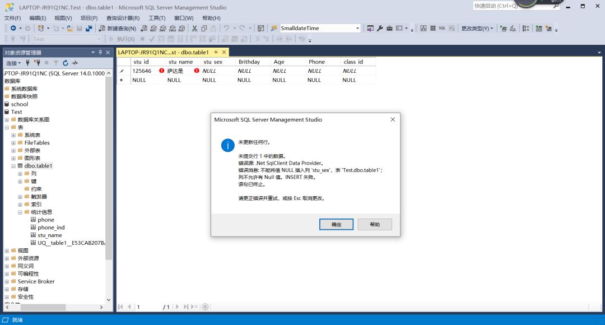
Task: Click the Cut scissors icon
Action: 194,28
